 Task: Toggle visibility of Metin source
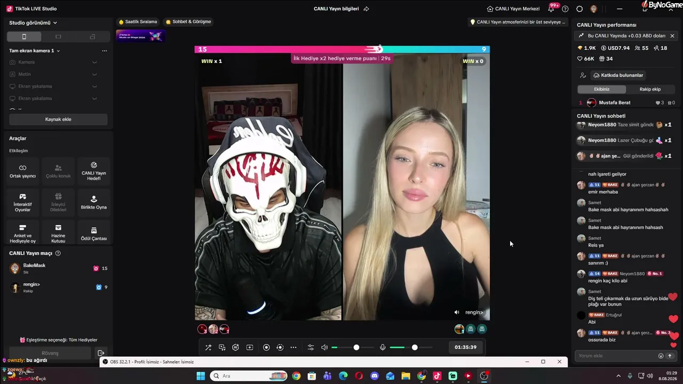coord(94,74)
